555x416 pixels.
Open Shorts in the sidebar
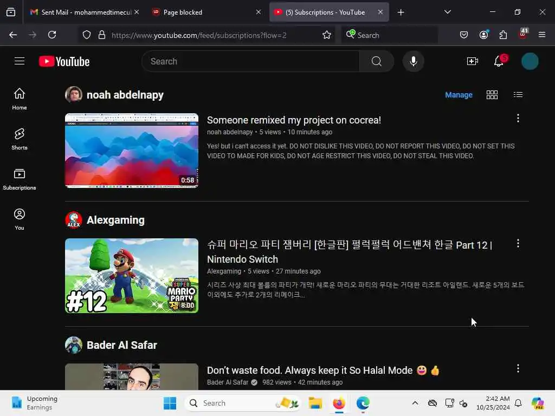[20, 139]
